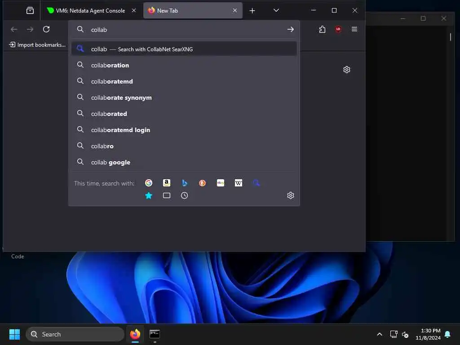Go back one page arrow
460x345 pixels.
pos(14,29)
